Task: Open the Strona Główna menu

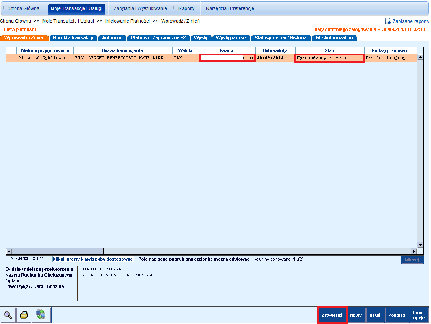Action: coord(24,8)
